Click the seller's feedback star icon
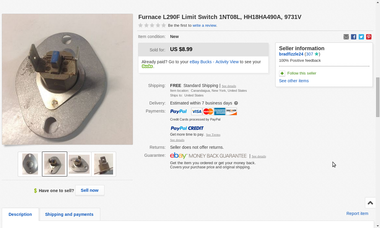380x228 pixels. click(316, 54)
